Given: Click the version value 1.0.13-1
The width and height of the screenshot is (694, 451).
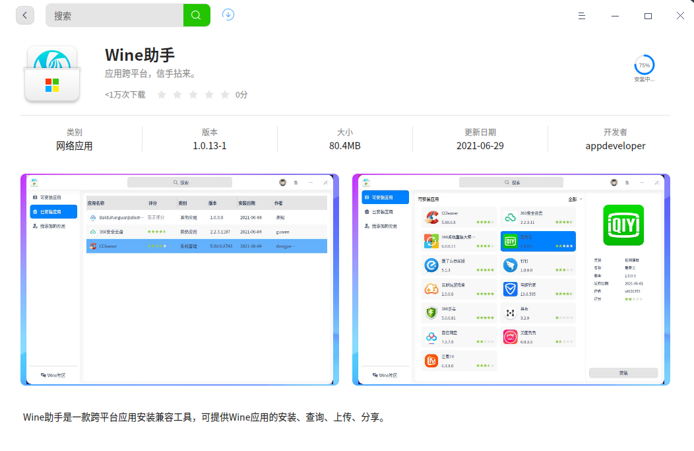Looking at the screenshot, I should tap(209, 146).
